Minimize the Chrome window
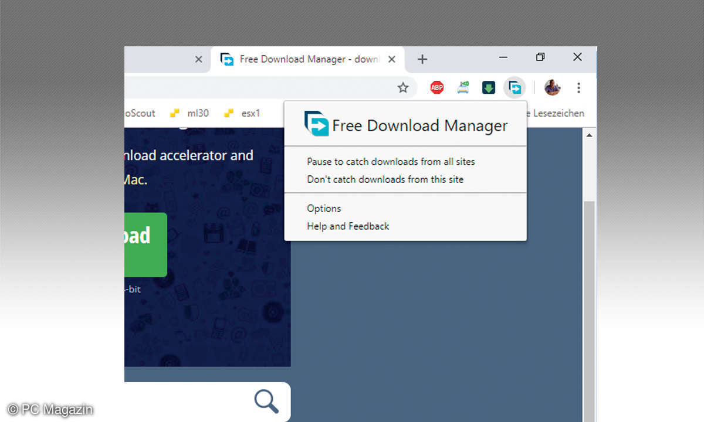The image size is (704, 422). [503, 57]
